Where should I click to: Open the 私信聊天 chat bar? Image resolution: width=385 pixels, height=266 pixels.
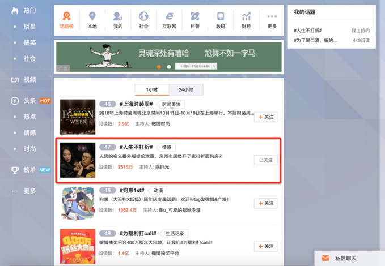pyautogui.click(x=350, y=258)
